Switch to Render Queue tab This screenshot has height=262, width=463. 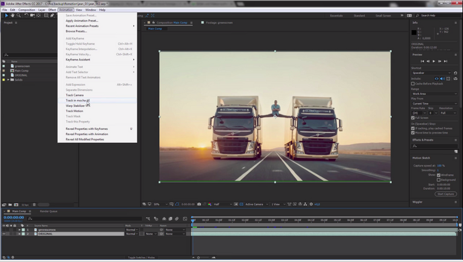tap(48, 212)
